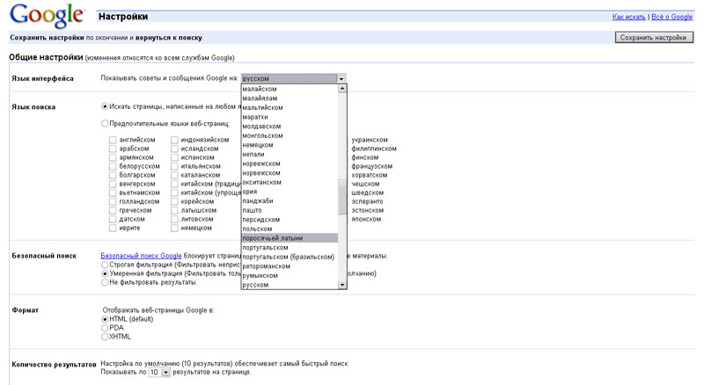Click the хорватском language label

coord(369,175)
